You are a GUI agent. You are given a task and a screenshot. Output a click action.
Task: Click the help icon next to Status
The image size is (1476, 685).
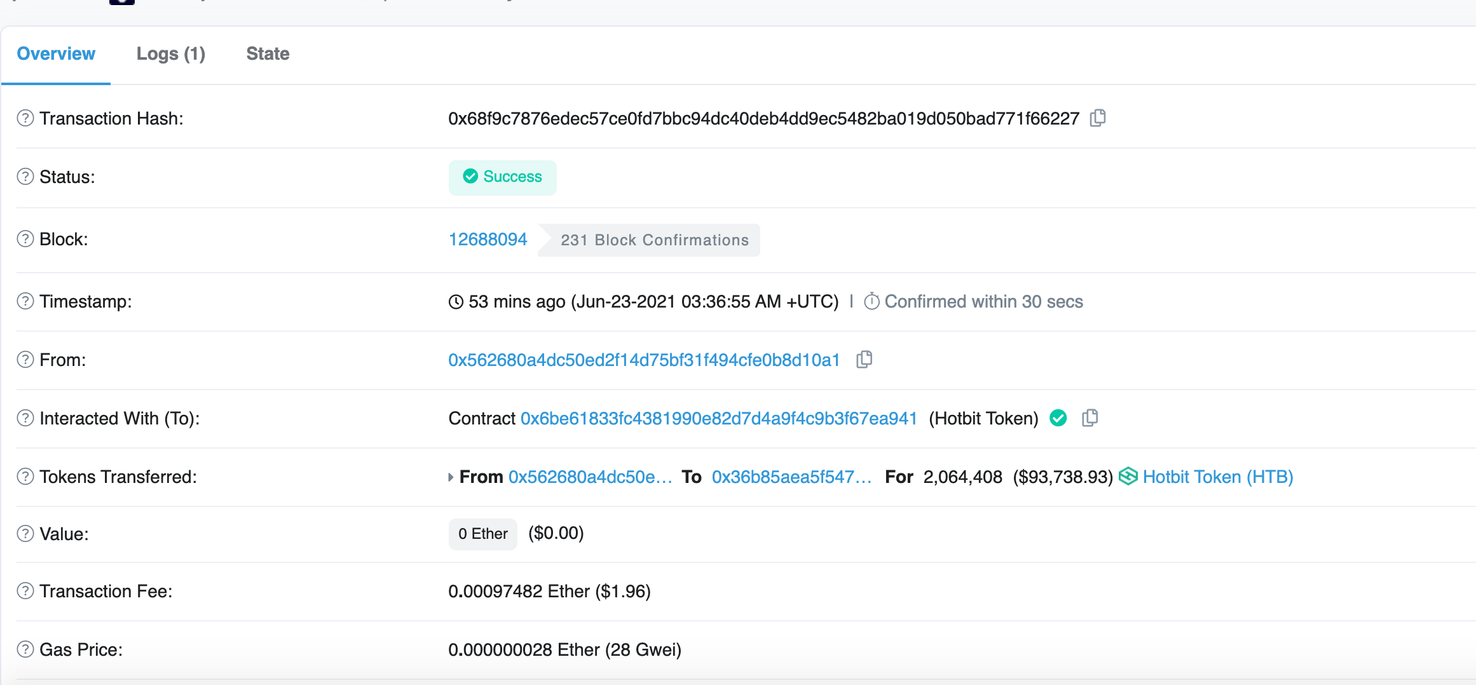point(25,177)
